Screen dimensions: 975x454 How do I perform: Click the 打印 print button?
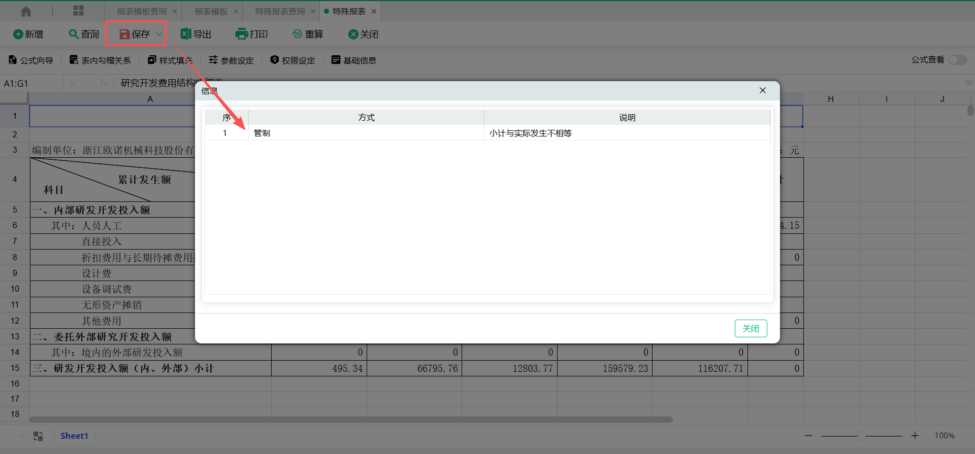click(x=251, y=34)
